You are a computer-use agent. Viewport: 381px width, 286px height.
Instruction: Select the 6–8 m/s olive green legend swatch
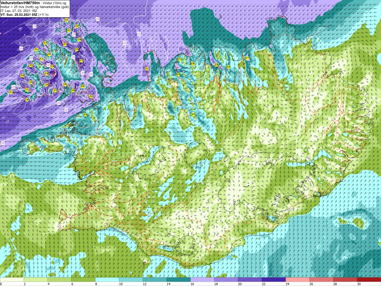click(x=83, y=280)
